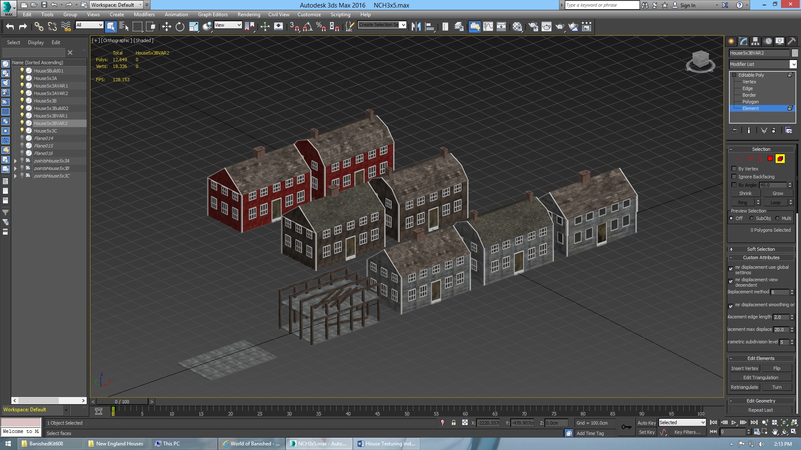Open the Modifier List dropdown
This screenshot has height=450, width=801.
tap(793, 64)
